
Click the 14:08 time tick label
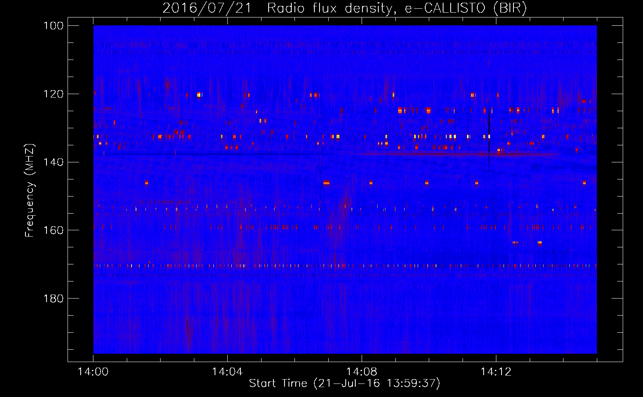[x=362, y=372]
